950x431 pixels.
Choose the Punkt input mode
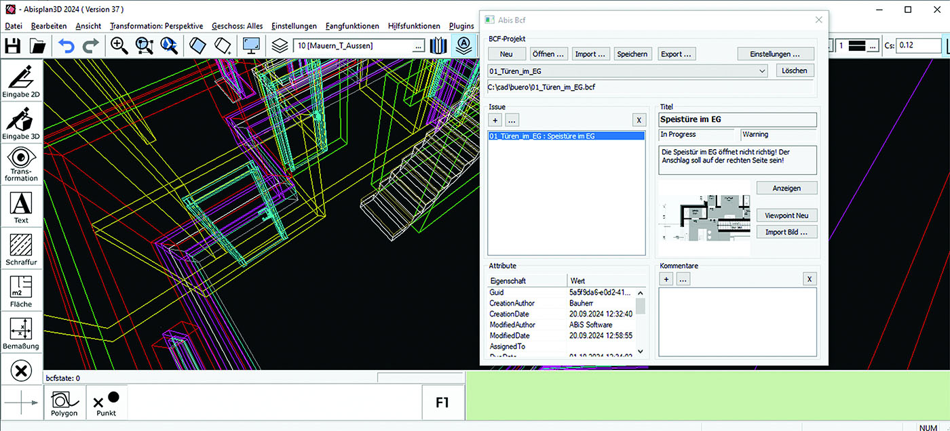click(x=106, y=403)
